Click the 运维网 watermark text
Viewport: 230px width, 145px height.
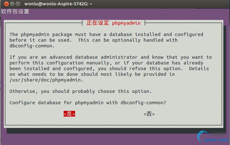pos(217,134)
